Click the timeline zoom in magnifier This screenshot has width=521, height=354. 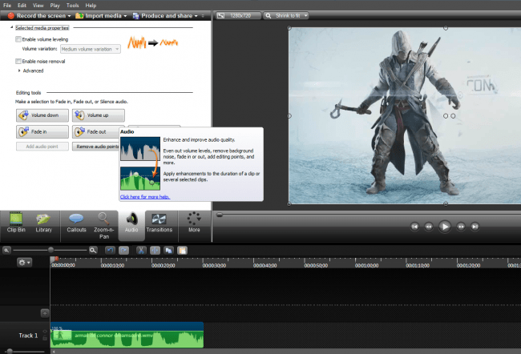point(93,251)
